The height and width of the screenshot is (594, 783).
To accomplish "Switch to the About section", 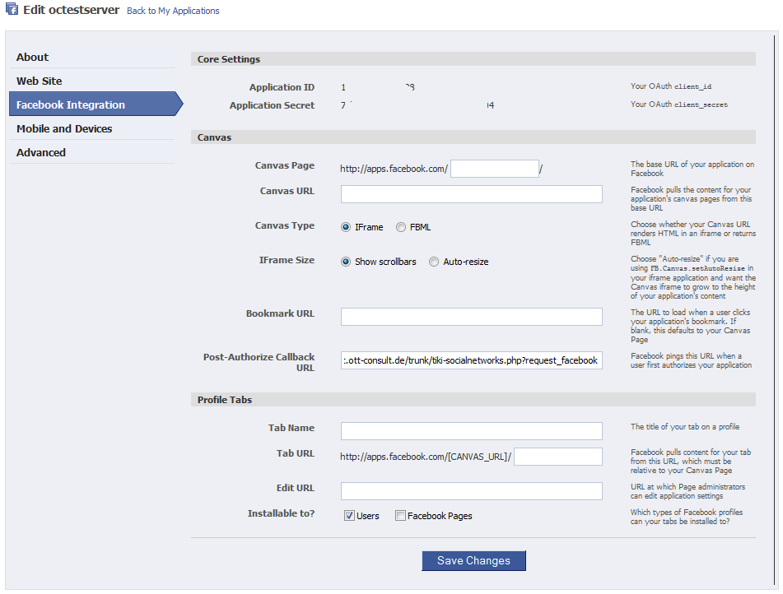I will (33, 57).
